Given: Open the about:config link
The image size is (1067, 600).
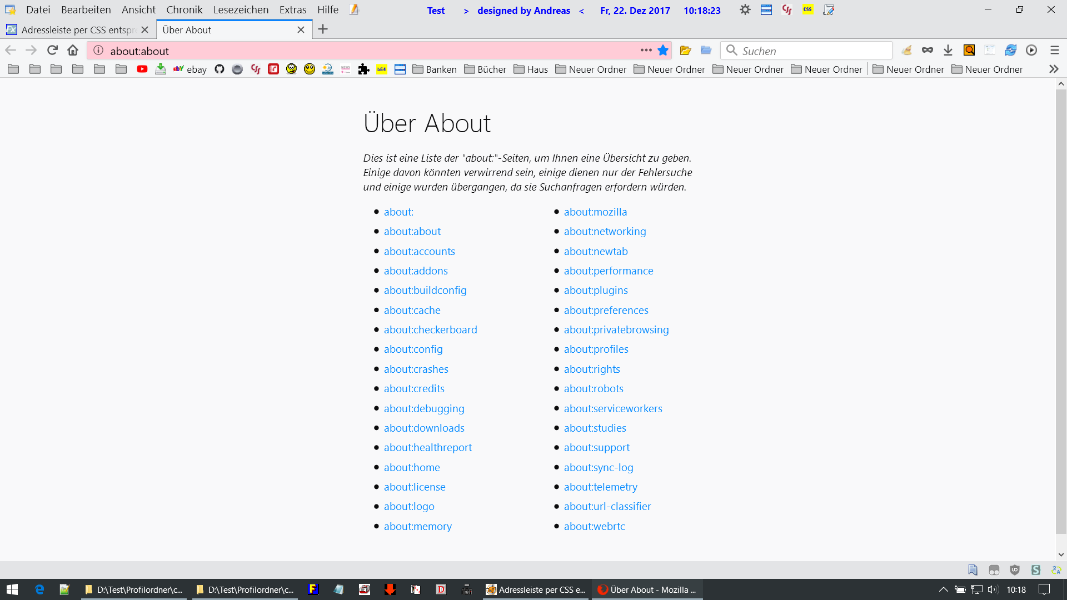Looking at the screenshot, I should (413, 349).
